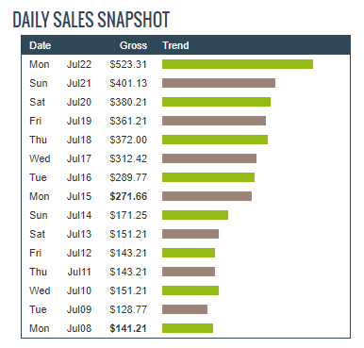Click the brown bar for Sat Jul13
Screen dimensions: 364x348
(190, 234)
